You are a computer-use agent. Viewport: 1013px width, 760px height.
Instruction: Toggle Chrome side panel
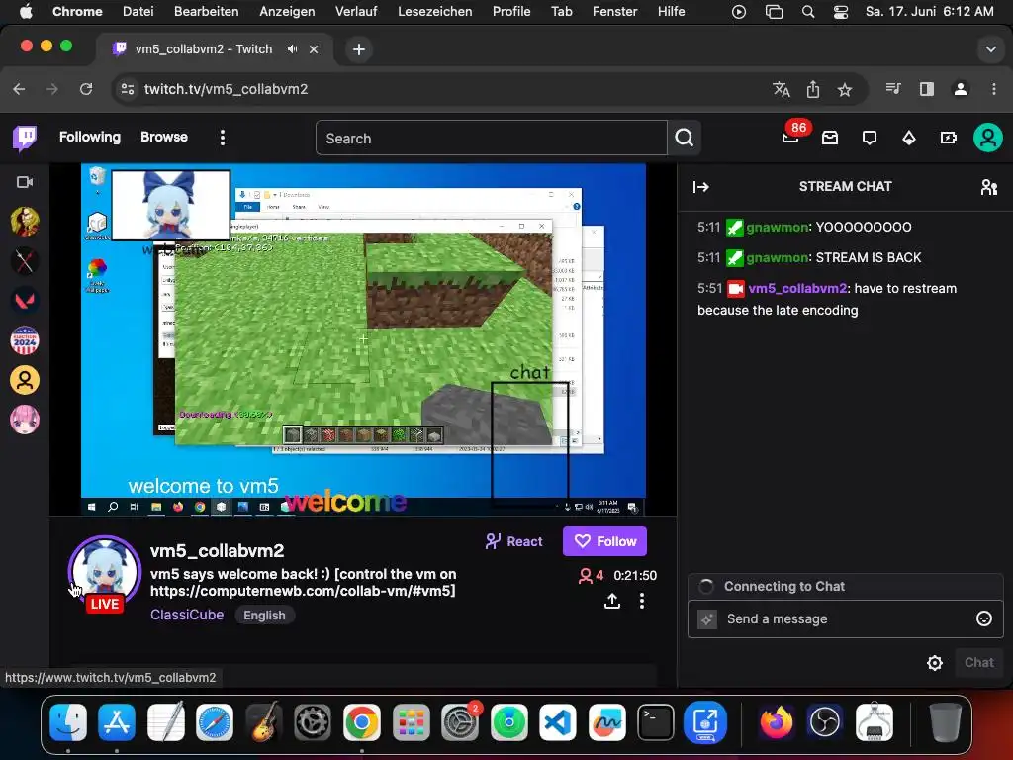point(926,89)
